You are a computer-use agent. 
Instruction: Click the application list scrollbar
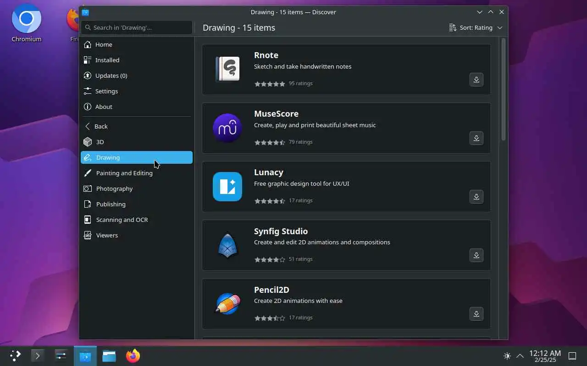[503, 90]
